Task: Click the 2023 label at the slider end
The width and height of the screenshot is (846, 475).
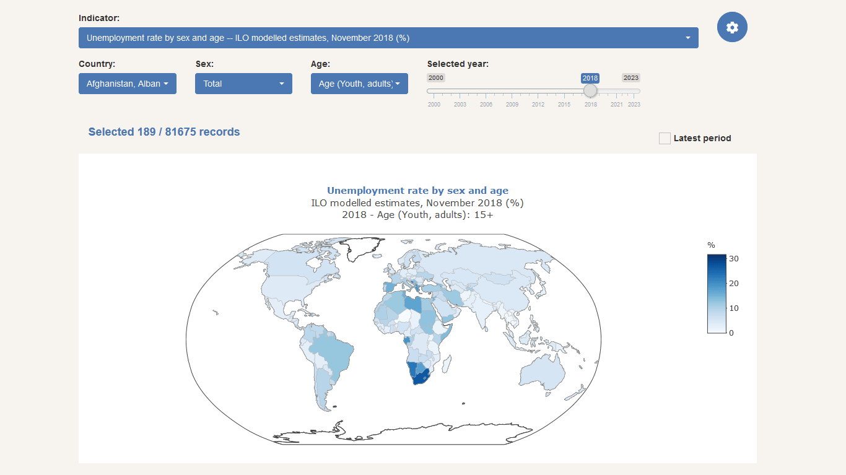Action: coord(630,77)
